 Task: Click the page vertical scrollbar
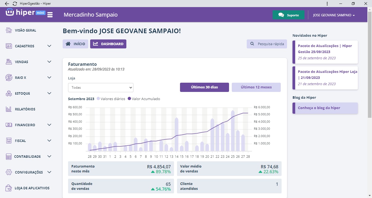click(x=370, y=65)
